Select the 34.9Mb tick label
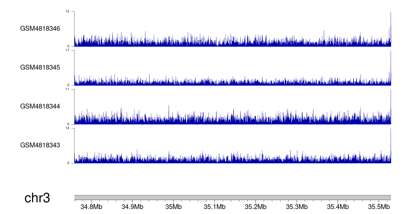This screenshot has height=214, width=412. click(x=132, y=207)
